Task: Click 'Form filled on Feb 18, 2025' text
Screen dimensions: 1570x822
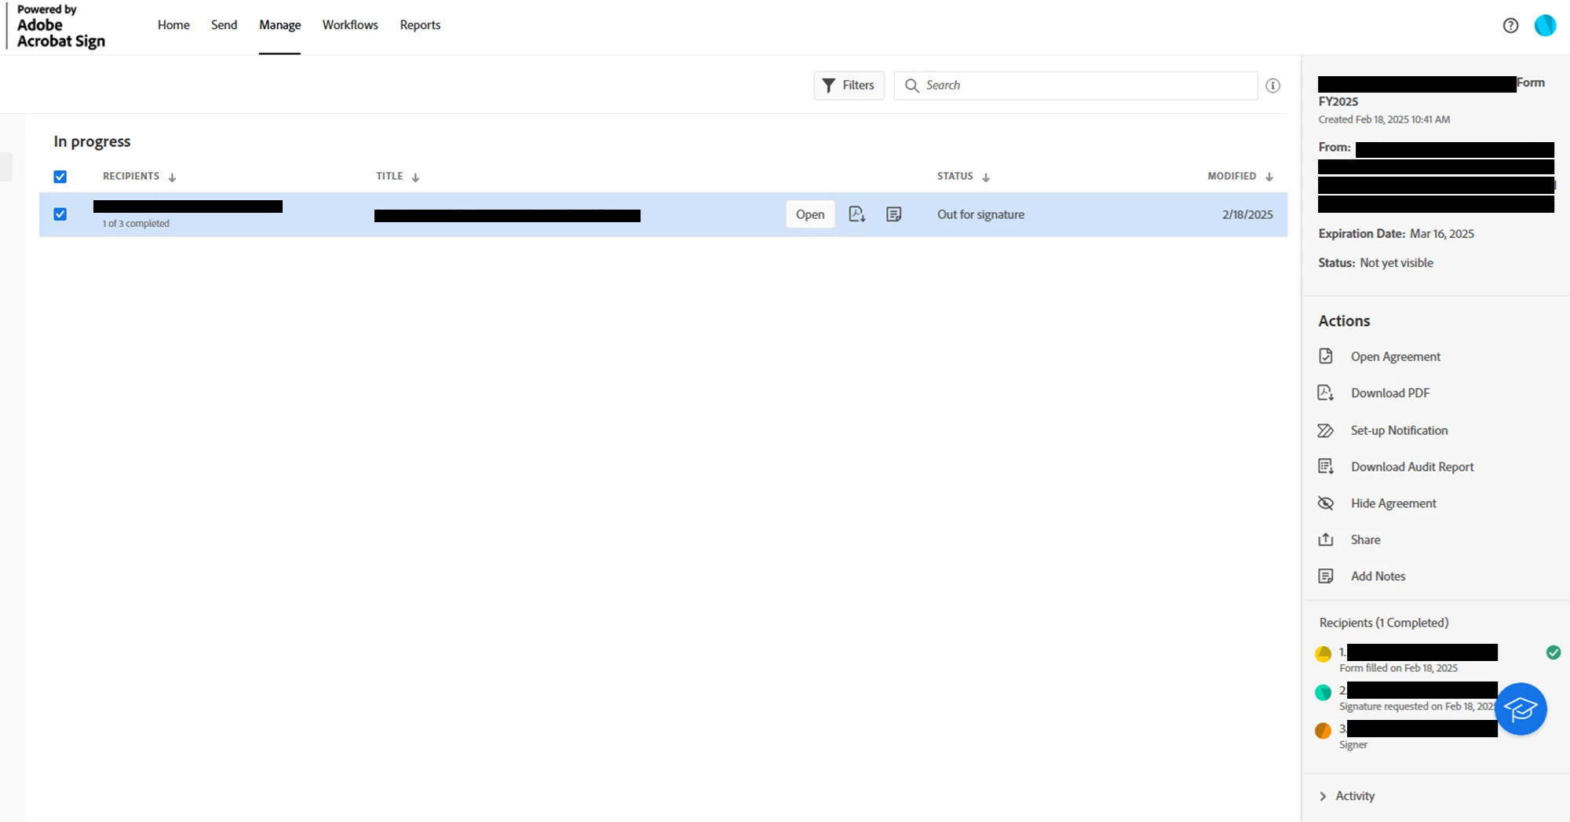Action: (1398, 668)
